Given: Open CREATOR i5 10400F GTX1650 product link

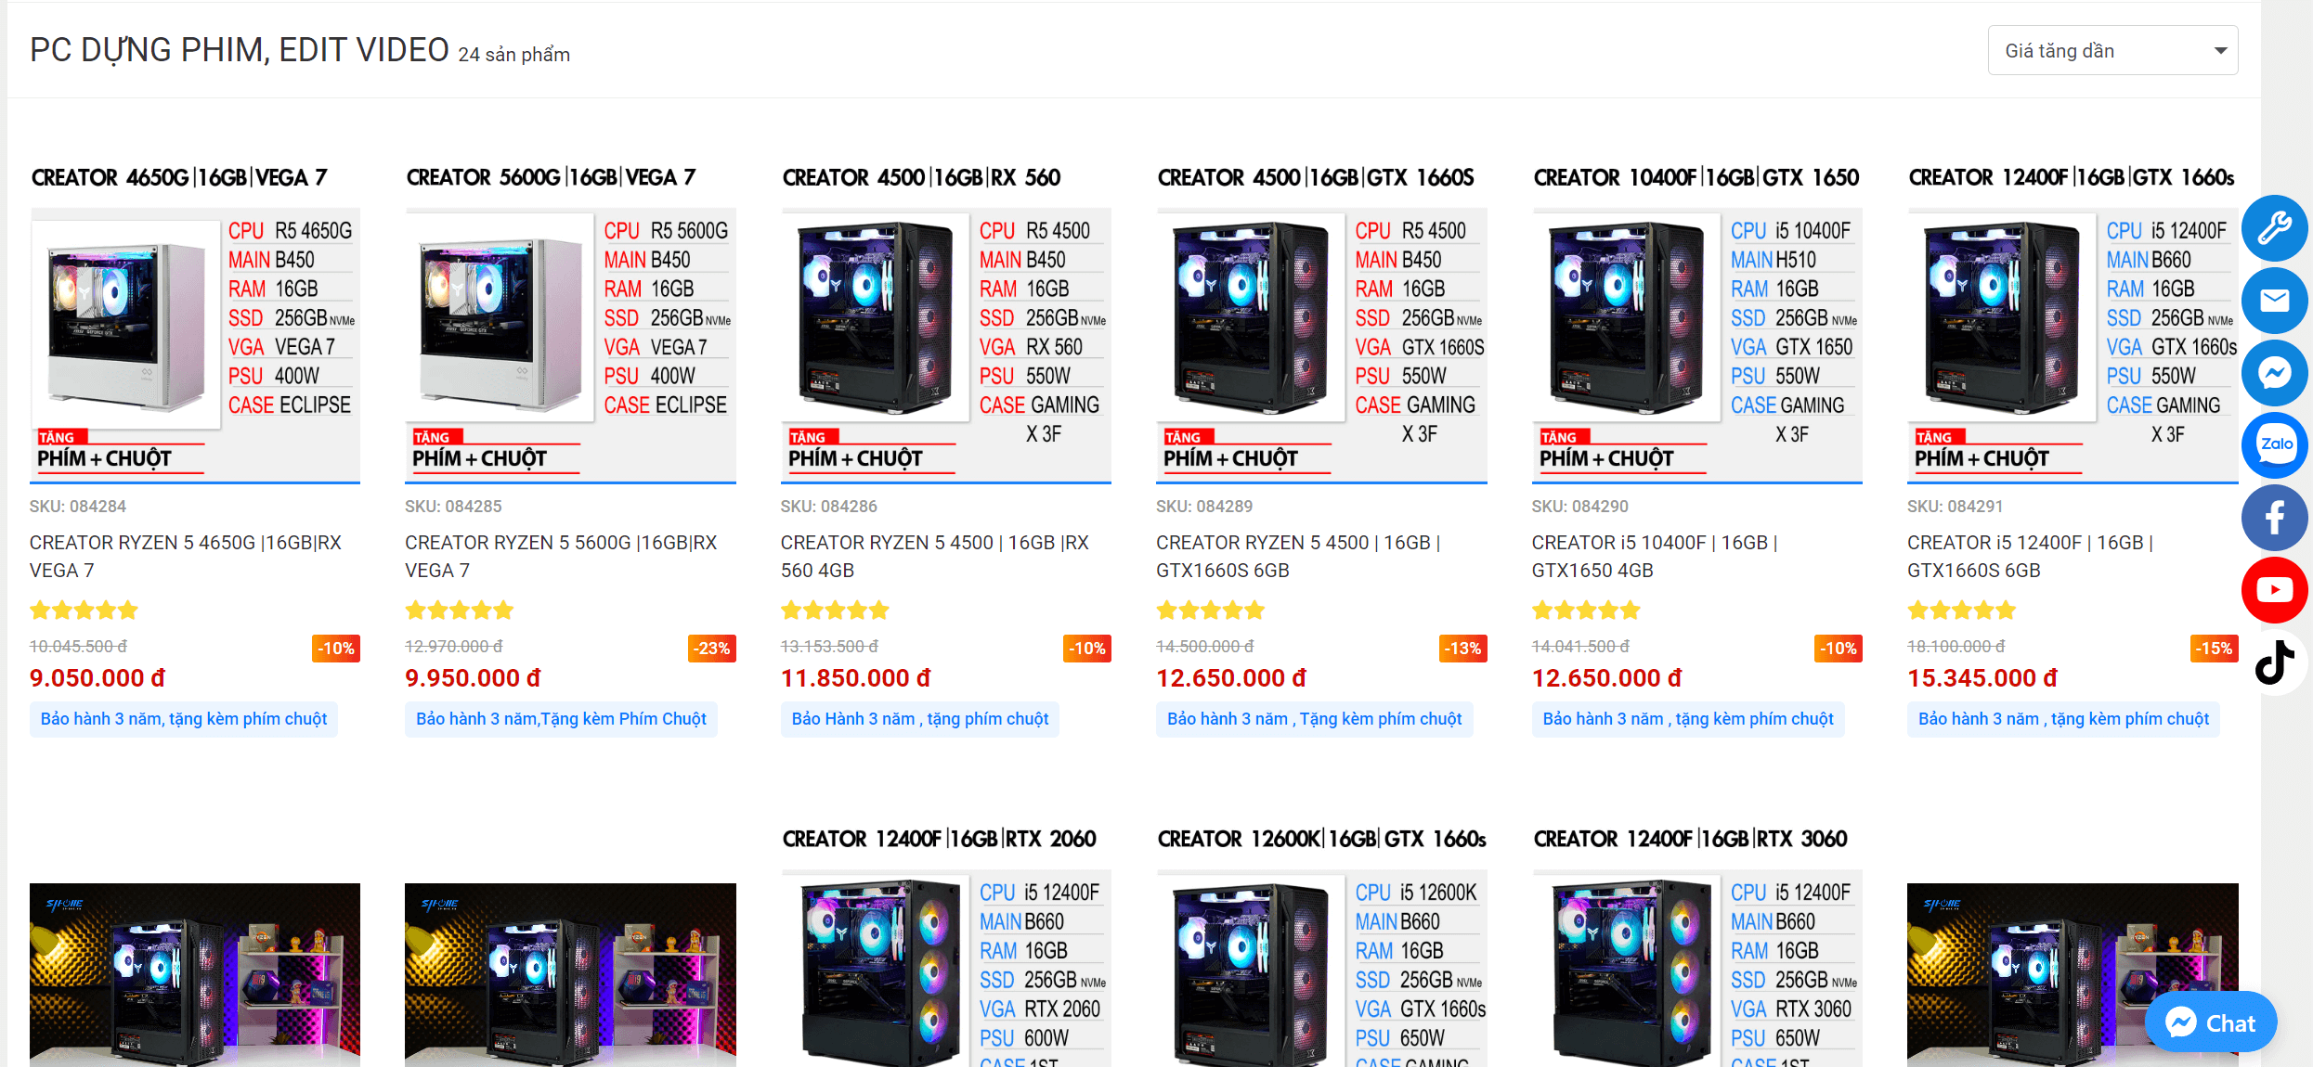Looking at the screenshot, I should point(1654,556).
